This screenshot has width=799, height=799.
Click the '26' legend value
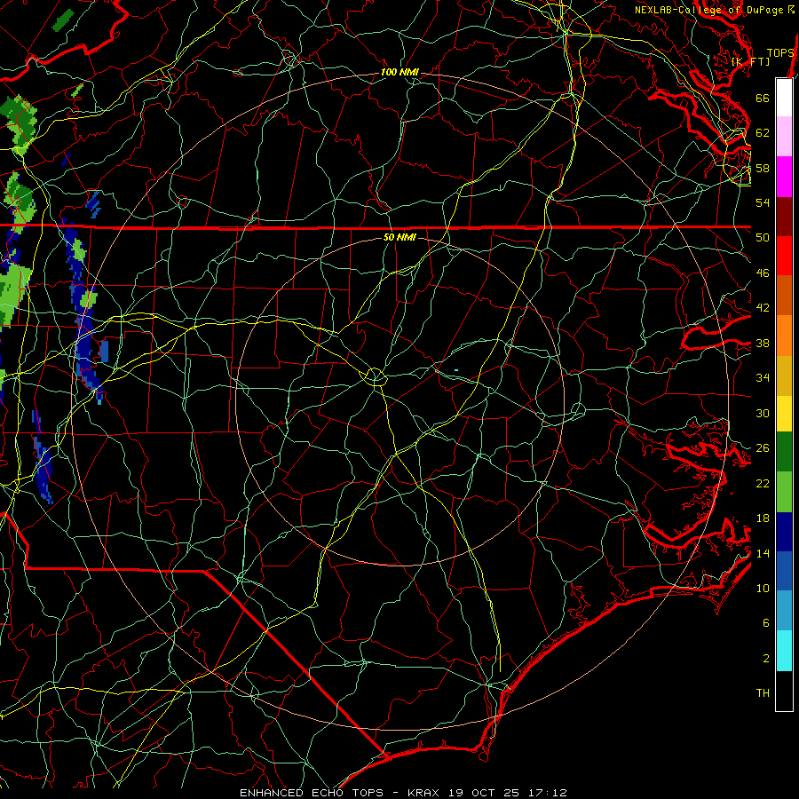[763, 448]
